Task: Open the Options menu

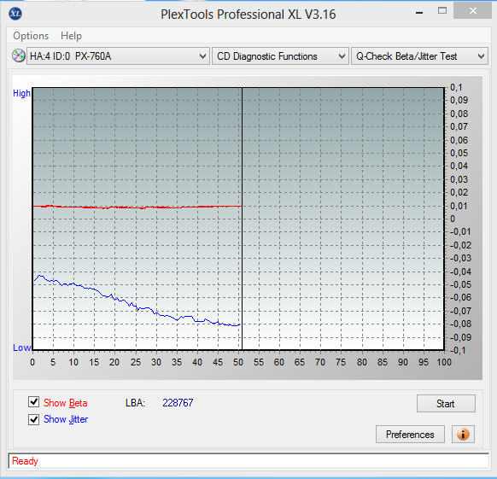Action: click(x=31, y=36)
